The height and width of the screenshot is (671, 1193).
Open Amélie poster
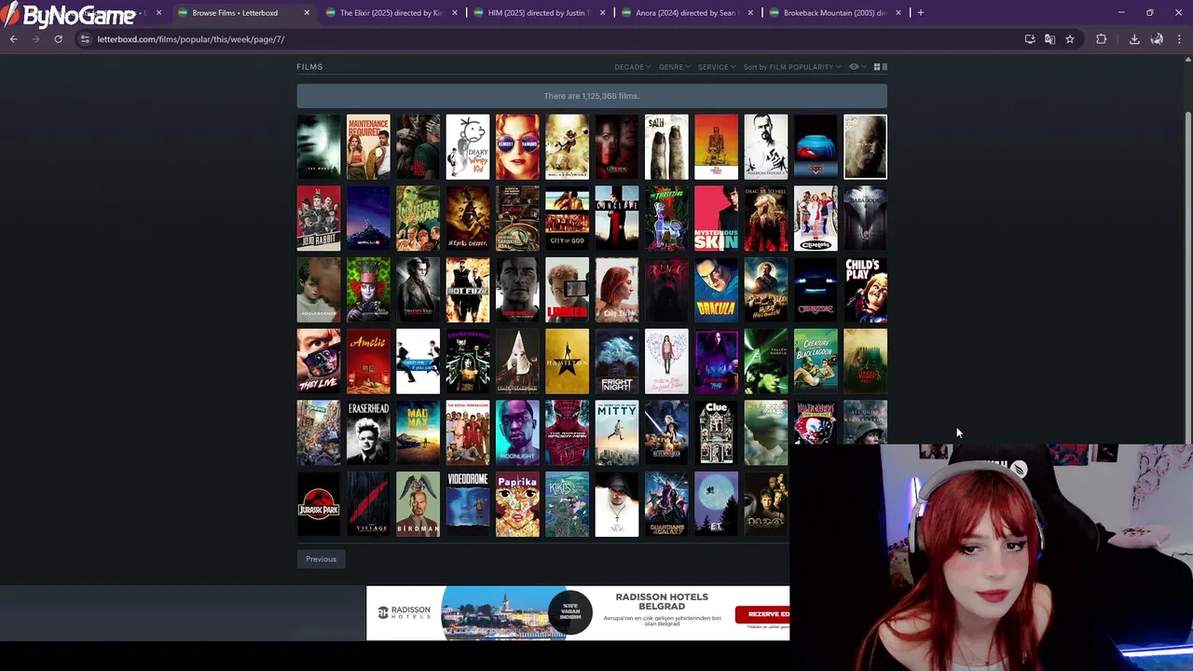point(368,361)
